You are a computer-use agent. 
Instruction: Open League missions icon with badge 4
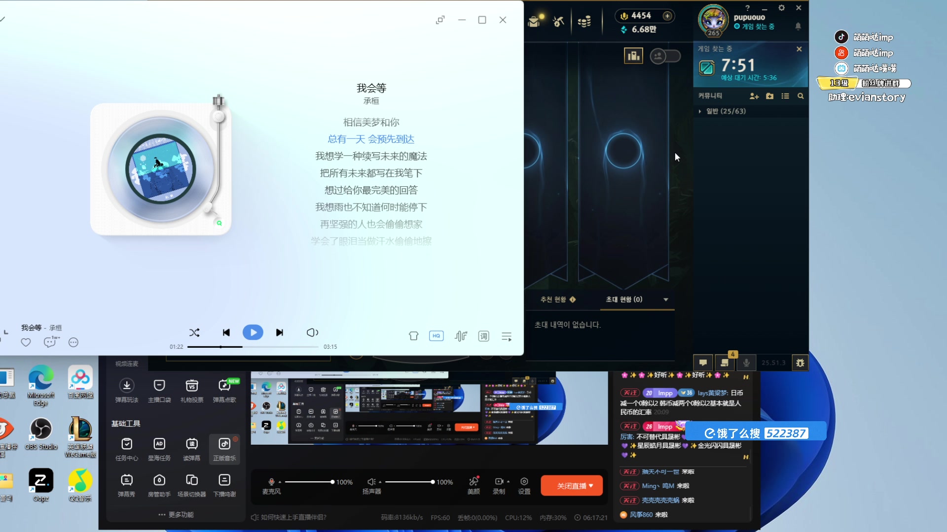click(725, 363)
